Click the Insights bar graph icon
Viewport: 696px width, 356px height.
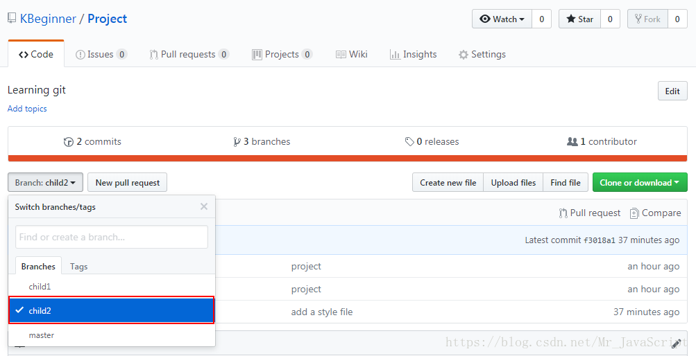(395, 55)
